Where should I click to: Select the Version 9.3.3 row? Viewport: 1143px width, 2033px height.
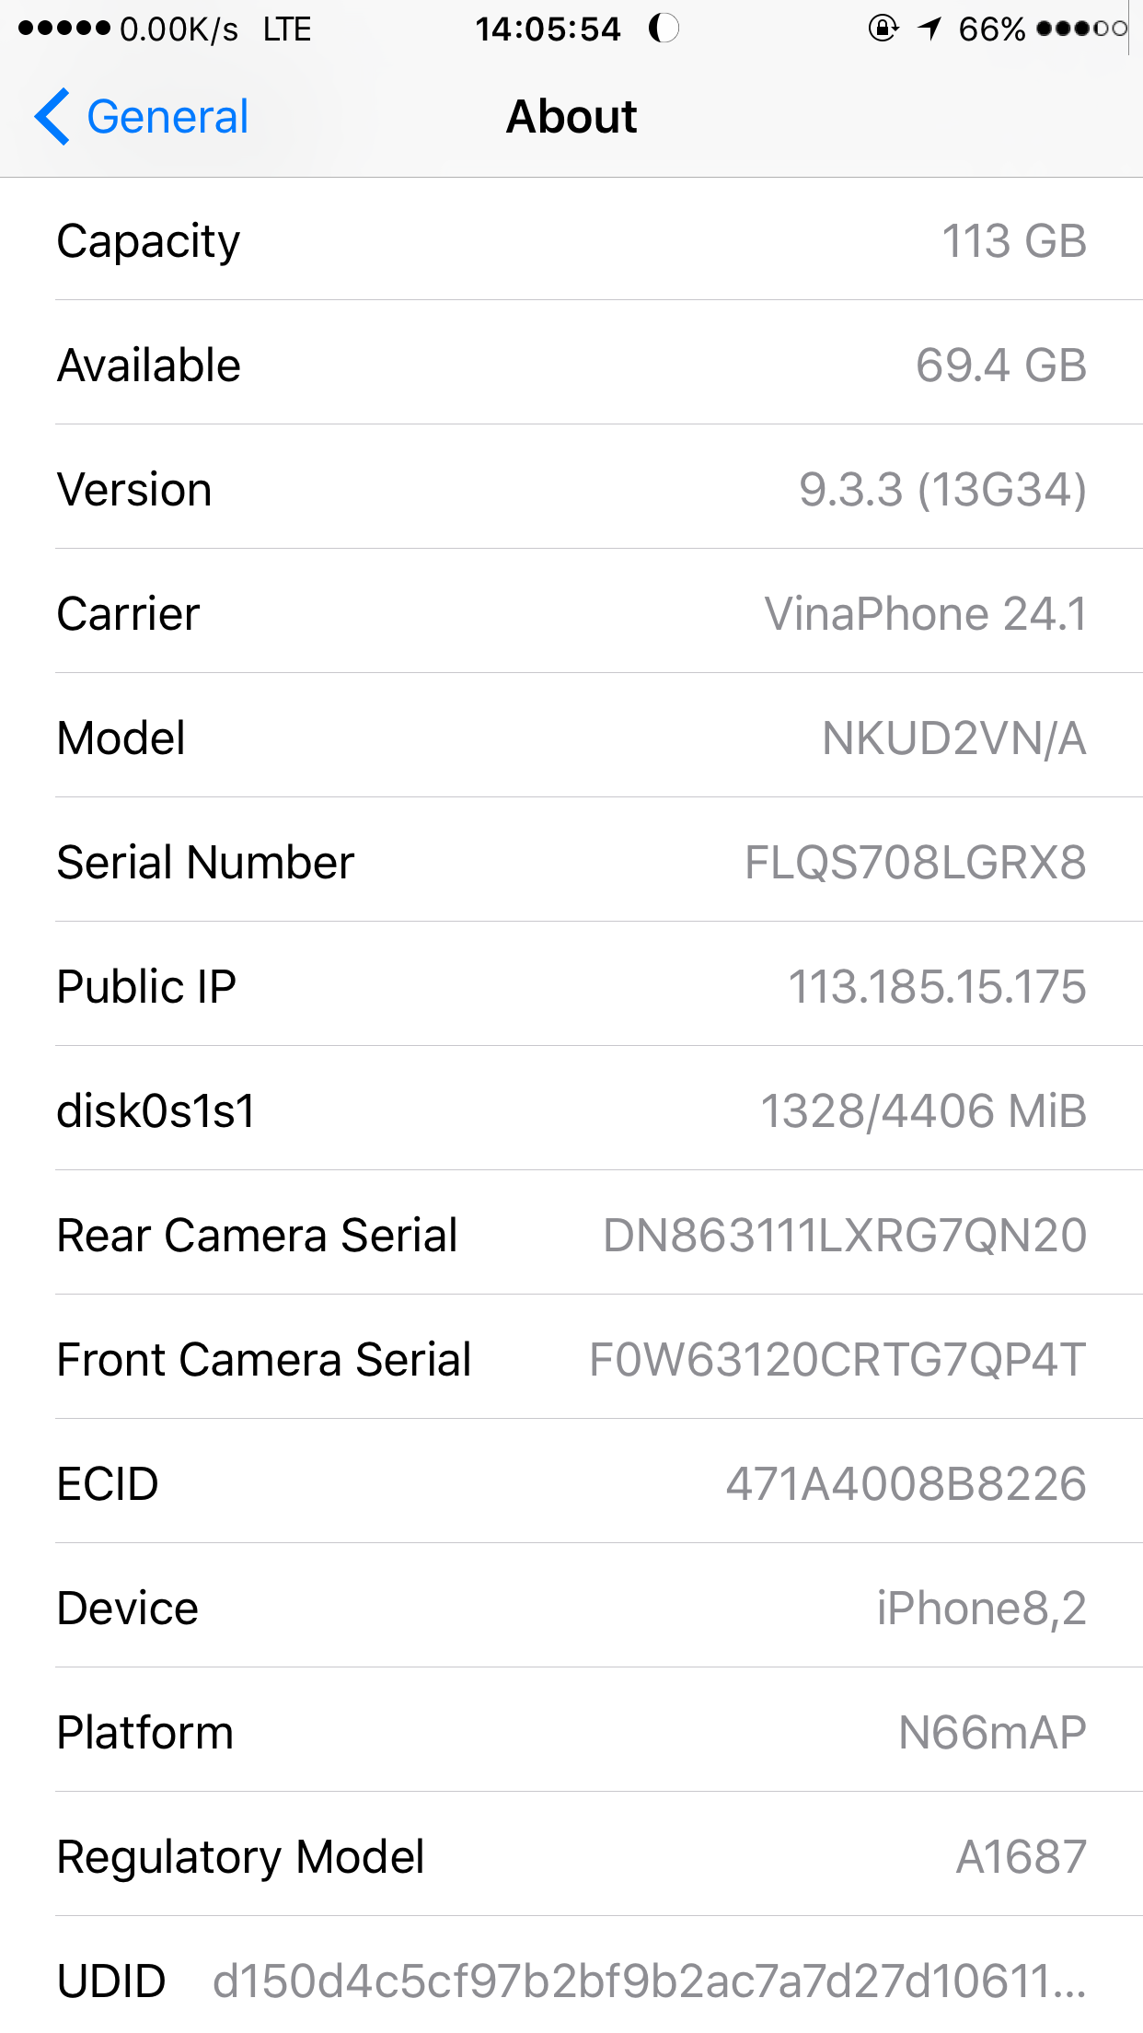571,488
